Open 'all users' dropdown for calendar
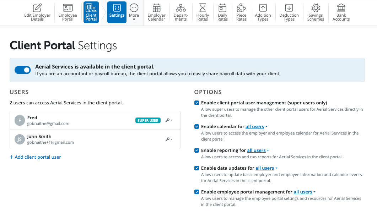The image size is (377, 213). (x=256, y=126)
